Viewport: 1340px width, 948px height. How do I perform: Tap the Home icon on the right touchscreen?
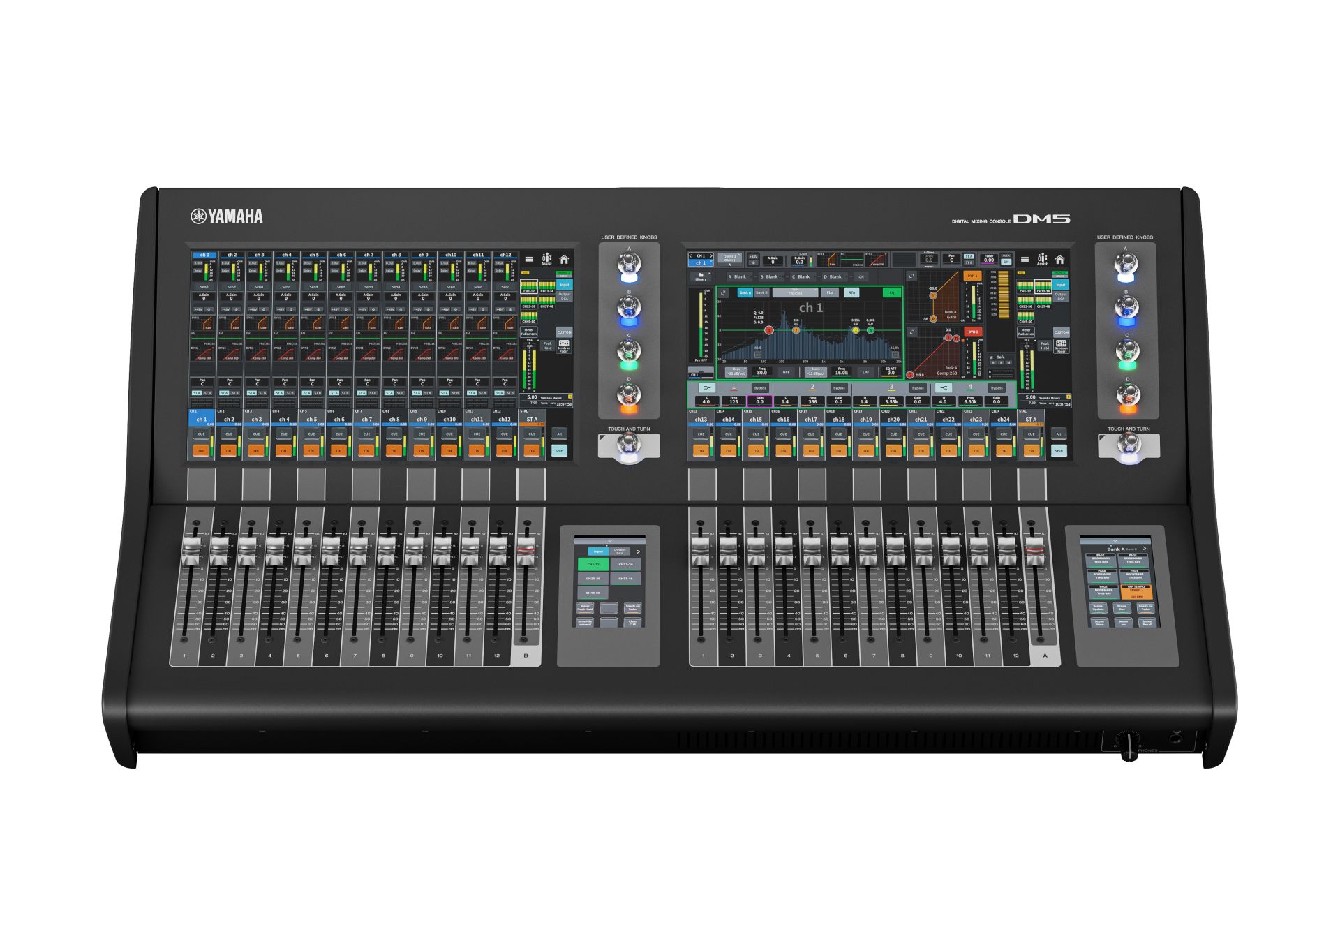(x=1059, y=260)
